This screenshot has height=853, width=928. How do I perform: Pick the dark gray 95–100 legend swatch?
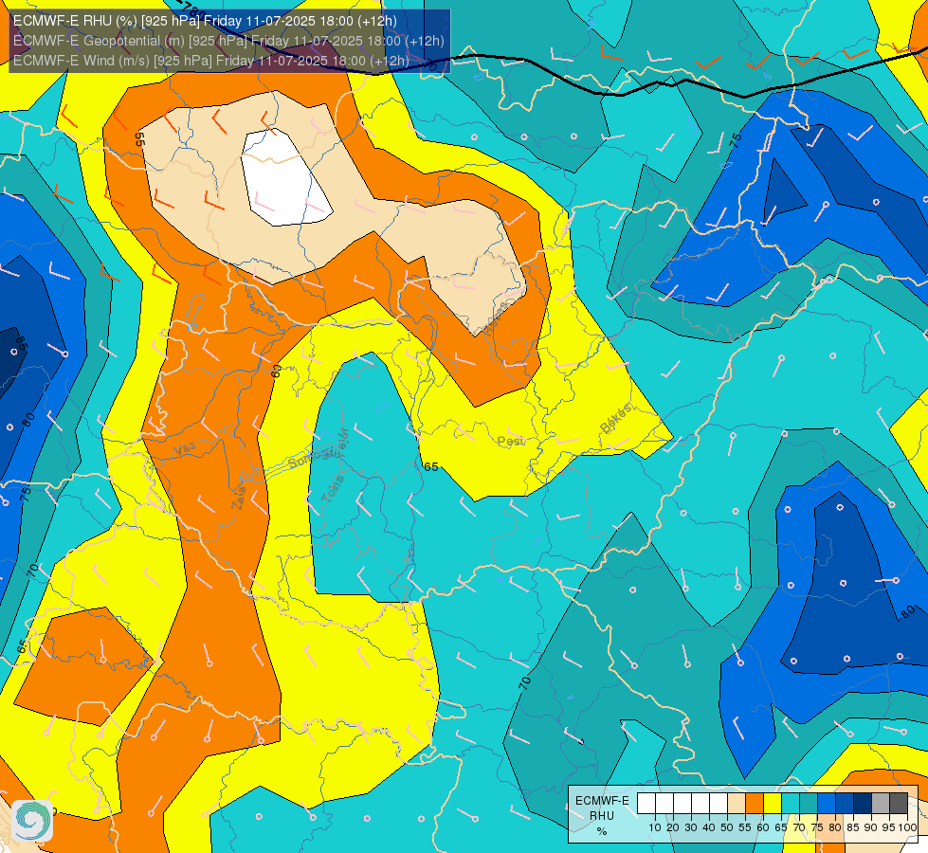899,804
